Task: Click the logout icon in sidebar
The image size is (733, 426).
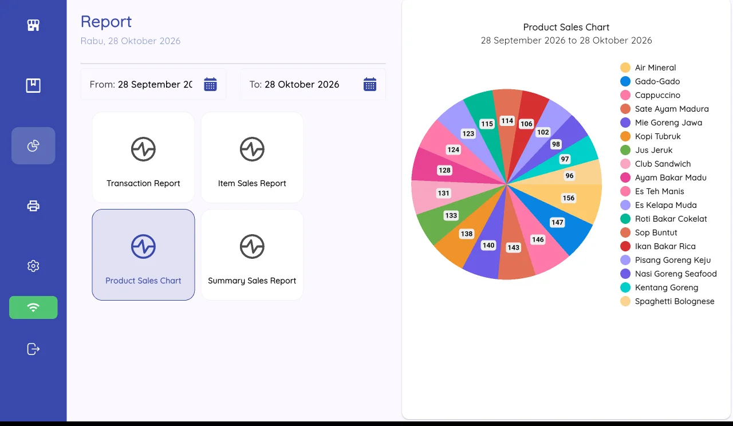Action: [x=33, y=349]
